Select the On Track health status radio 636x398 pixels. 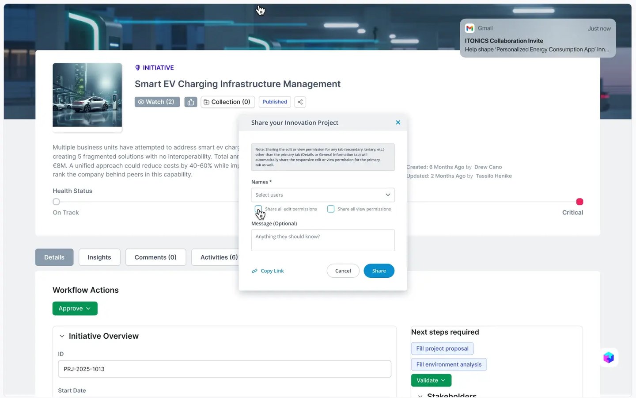click(56, 202)
